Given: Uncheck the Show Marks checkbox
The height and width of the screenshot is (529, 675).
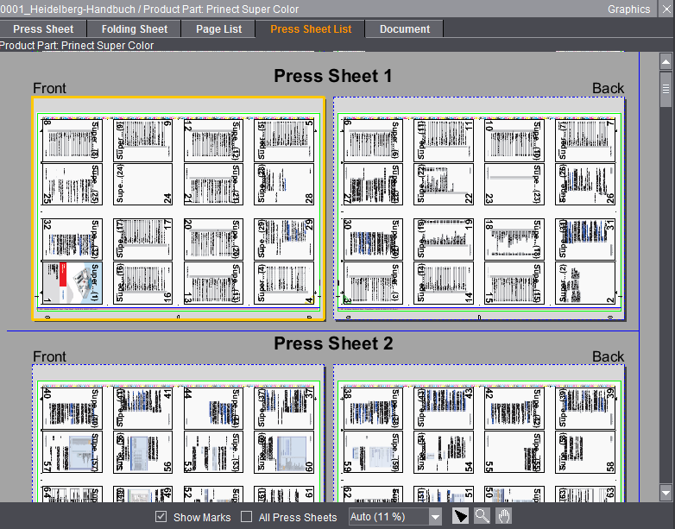Looking at the screenshot, I should [161, 517].
